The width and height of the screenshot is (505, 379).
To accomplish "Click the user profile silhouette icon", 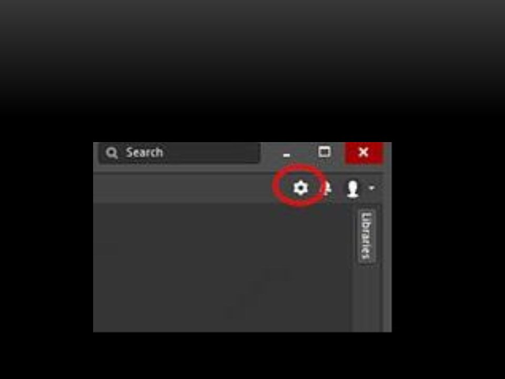I will point(352,188).
